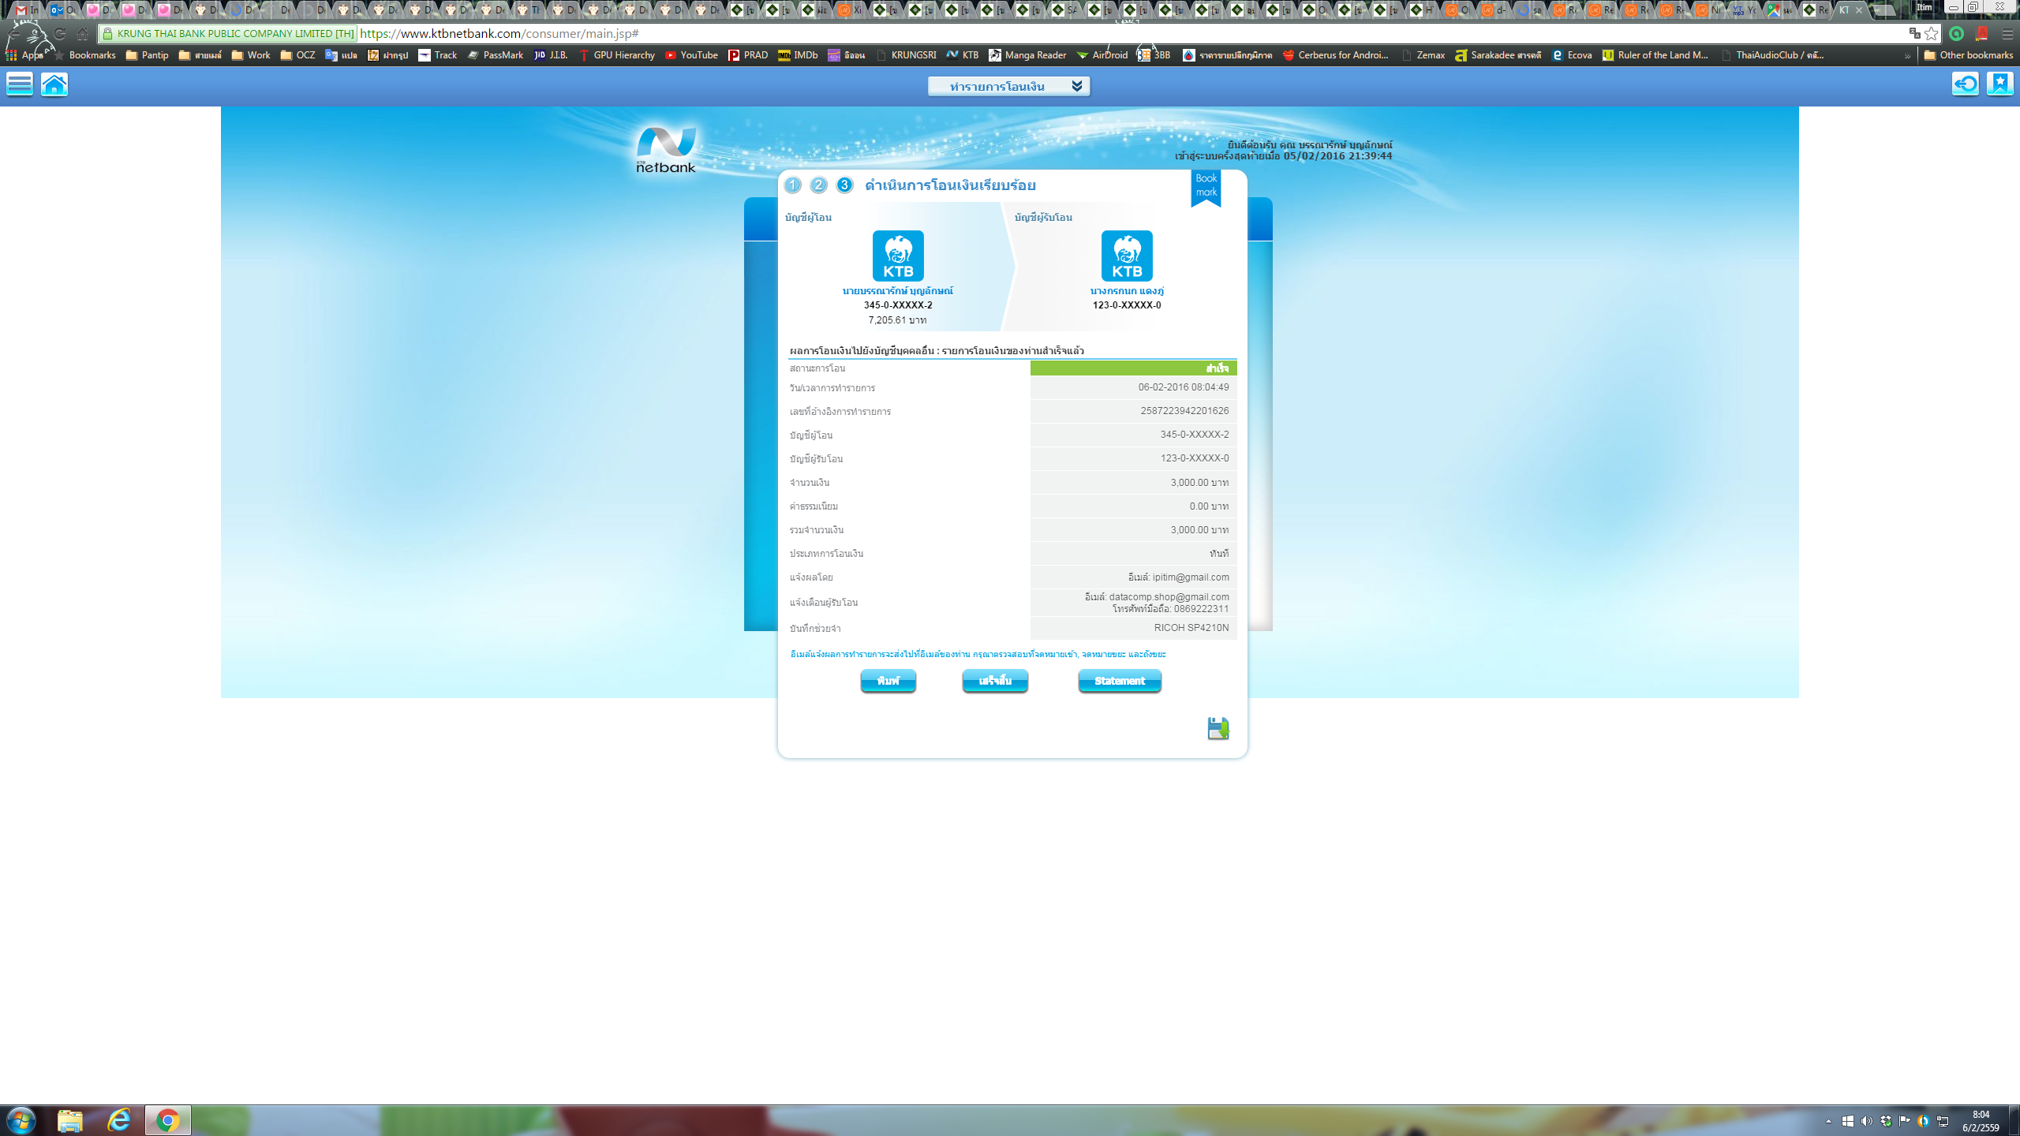Viewport: 2020px width, 1136px height.
Task: Click the star bookmark icon in the blue bar
Action: pos(1999,84)
